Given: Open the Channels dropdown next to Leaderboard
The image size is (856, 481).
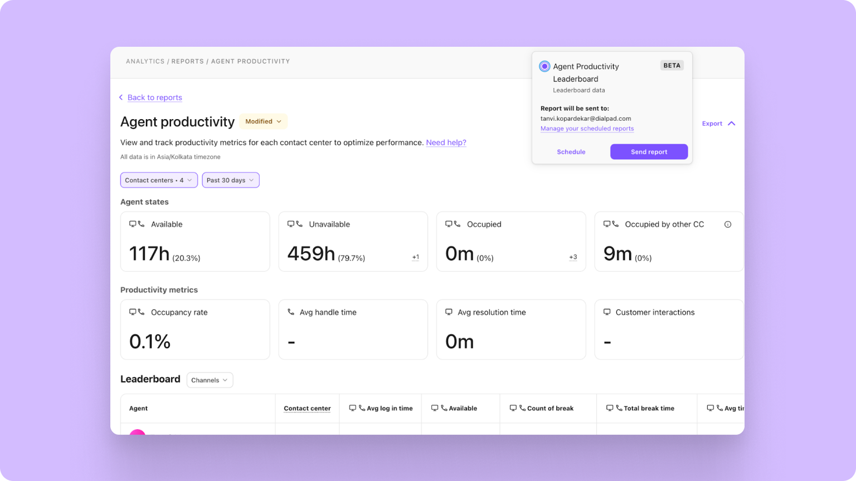Looking at the screenshot, I should pos(210,380).
